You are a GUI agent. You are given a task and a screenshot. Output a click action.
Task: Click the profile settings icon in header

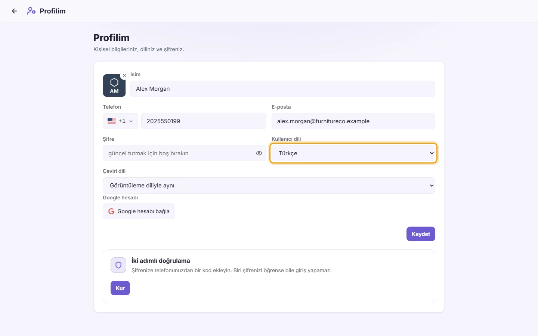click(31, 11)
